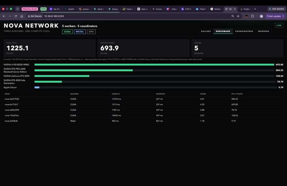
Task: Open the Waterloo Study tab group
Action: (x=30, y=9)
